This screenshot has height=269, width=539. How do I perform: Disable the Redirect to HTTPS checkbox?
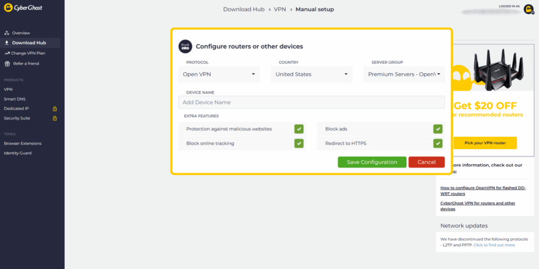click(x=437, y=143)
